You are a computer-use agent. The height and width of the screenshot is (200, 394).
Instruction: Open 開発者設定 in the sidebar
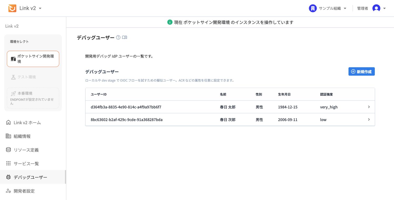[x=33, y=191]
